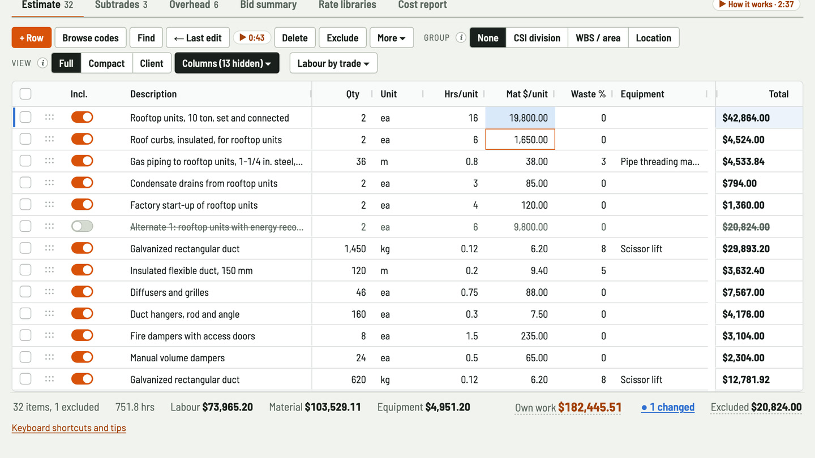Viewport: 815px width, 458px height.
Task: Click the drag handle for Fire dampers row
Action: pos(49,335)
